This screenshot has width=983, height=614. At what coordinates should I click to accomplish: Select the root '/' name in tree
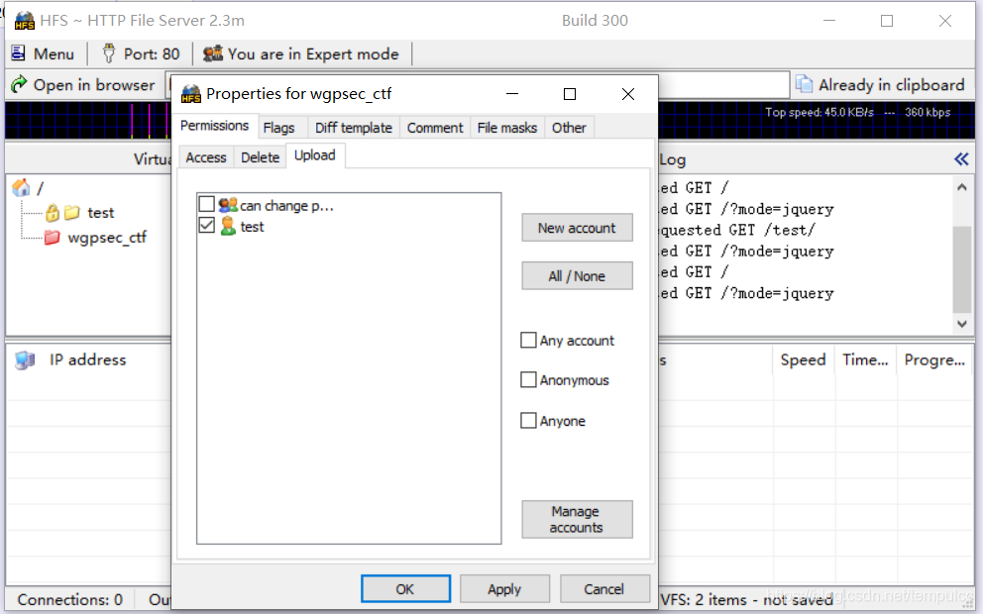(x=40, y=188)
